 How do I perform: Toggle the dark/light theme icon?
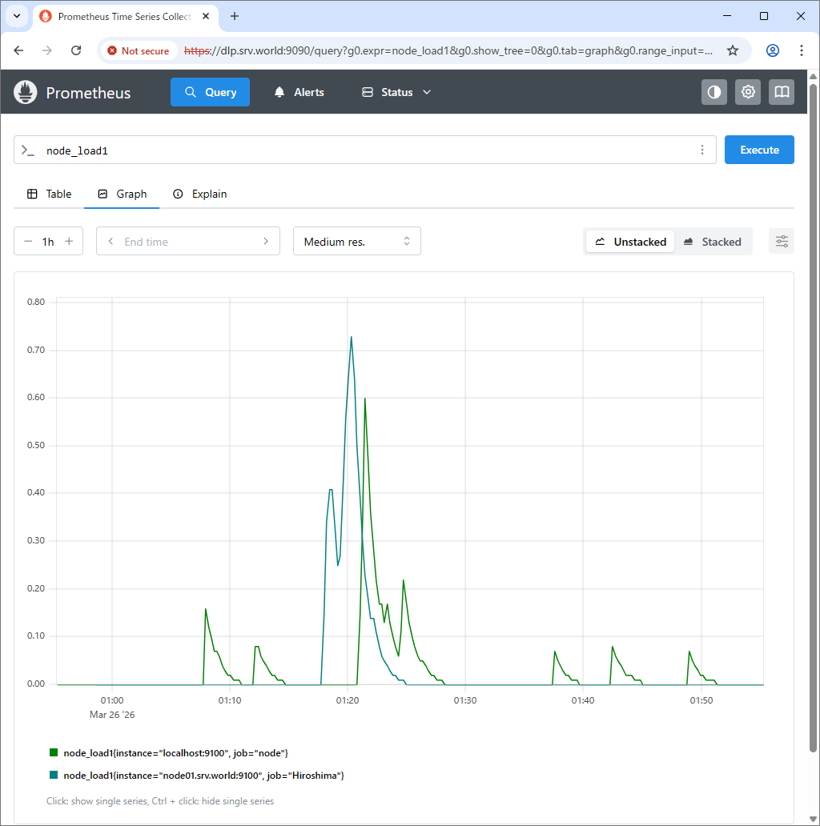pyautogui.click(x=714, y=92)
